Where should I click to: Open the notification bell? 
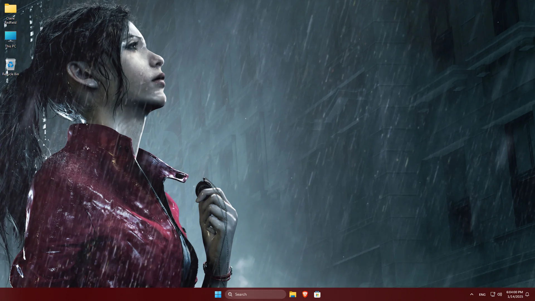click(x=527, y=294)
